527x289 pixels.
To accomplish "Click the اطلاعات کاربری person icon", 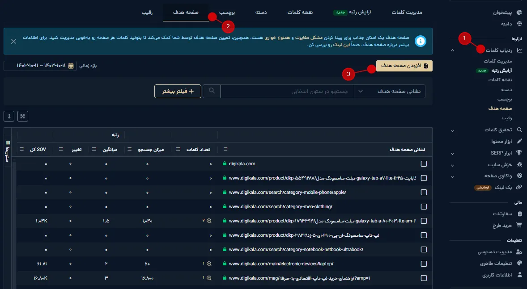I will 519,275.
